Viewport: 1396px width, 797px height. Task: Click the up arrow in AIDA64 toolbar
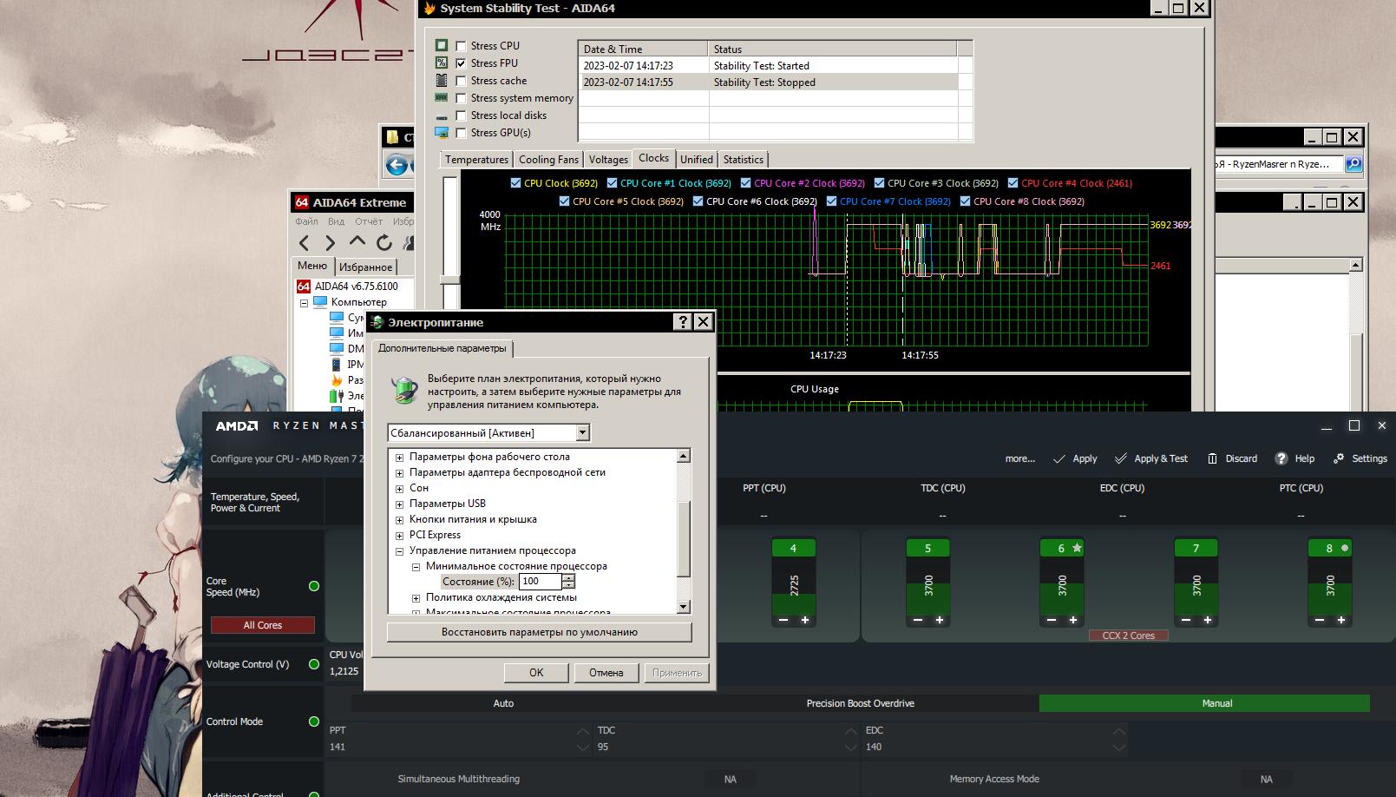click(357, 243)
